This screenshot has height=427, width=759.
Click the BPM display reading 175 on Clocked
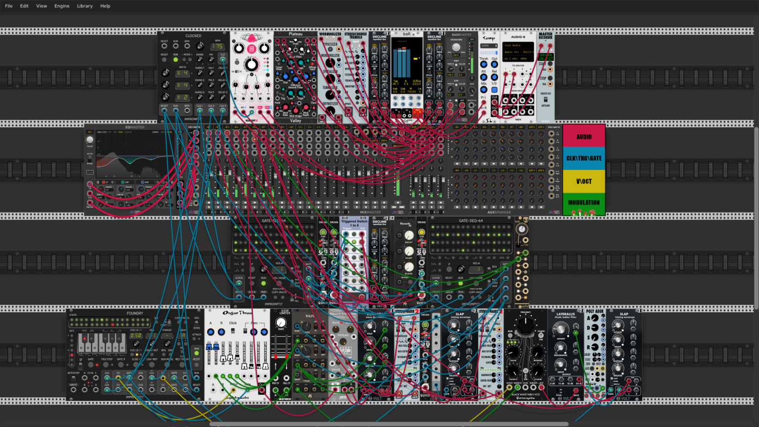[x=217, y=46]
